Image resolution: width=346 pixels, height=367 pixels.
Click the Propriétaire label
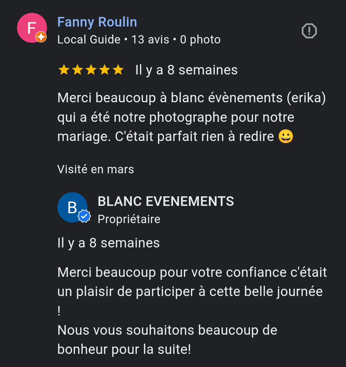(129, 219)
